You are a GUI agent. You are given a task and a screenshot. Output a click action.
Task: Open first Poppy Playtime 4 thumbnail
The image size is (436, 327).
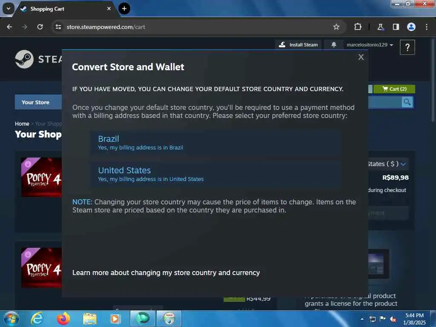[41, 177]
